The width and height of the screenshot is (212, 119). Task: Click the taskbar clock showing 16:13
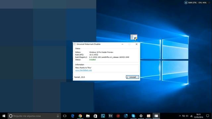point(198,116)
